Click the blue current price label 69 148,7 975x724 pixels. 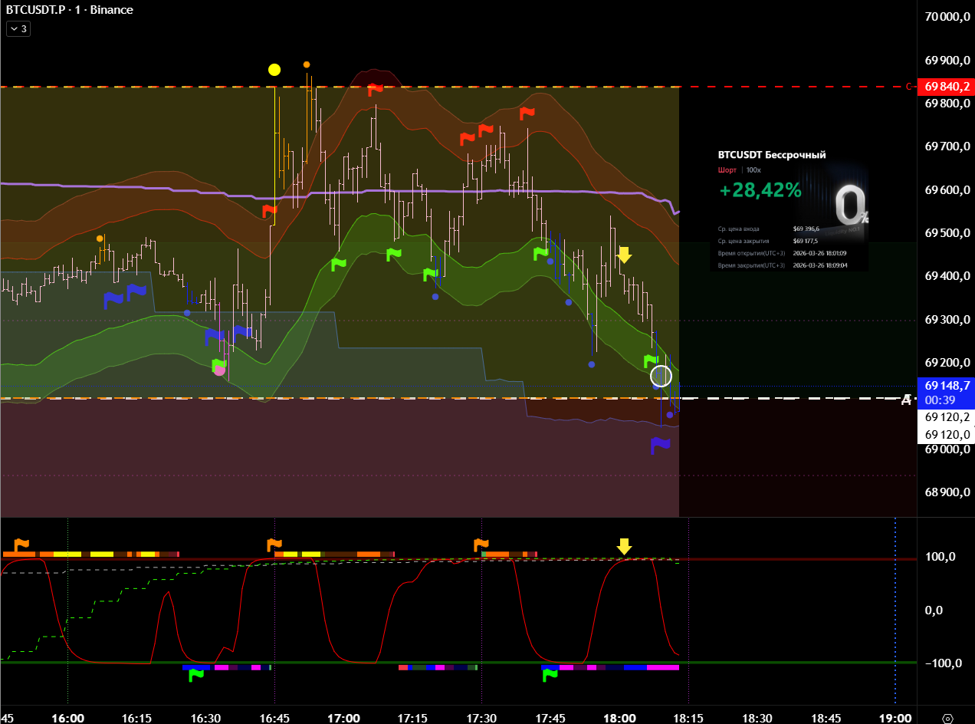click(947, 386)
